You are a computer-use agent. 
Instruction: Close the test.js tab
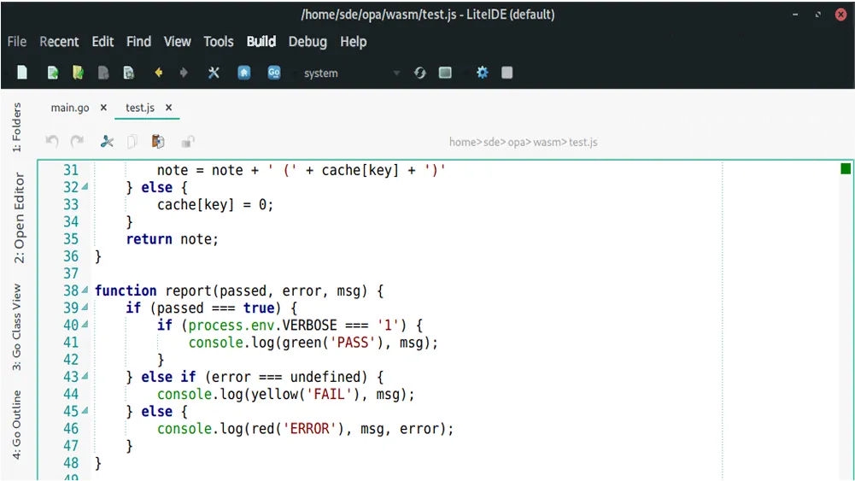tap(169, 108)
